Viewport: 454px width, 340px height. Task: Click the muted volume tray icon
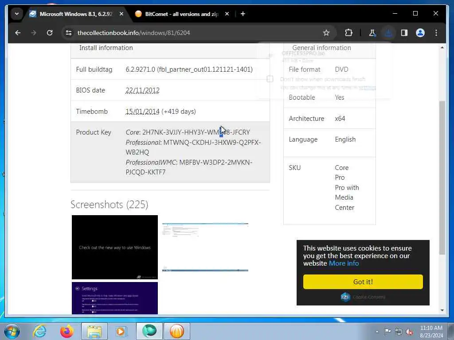click(409, 332)
